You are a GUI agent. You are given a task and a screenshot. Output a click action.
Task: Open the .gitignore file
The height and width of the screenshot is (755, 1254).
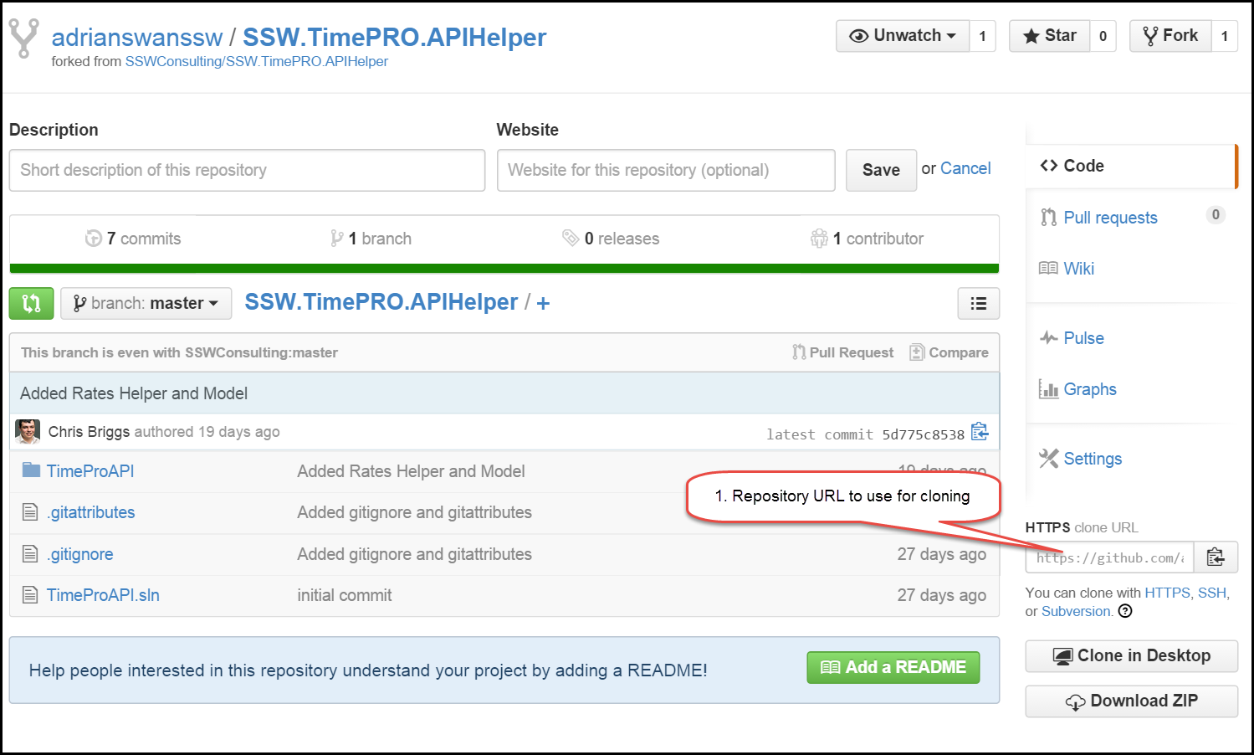tap(80, 554)
